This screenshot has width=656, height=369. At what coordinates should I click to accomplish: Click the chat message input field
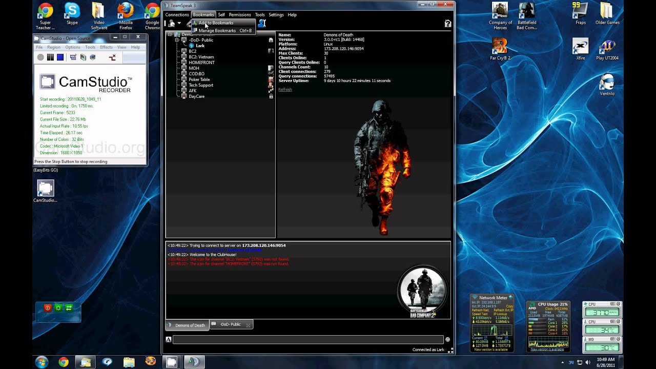[x=308, y=339]
